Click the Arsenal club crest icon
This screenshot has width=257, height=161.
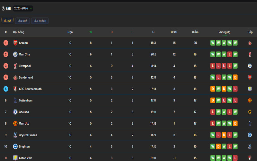coord(15,43)
